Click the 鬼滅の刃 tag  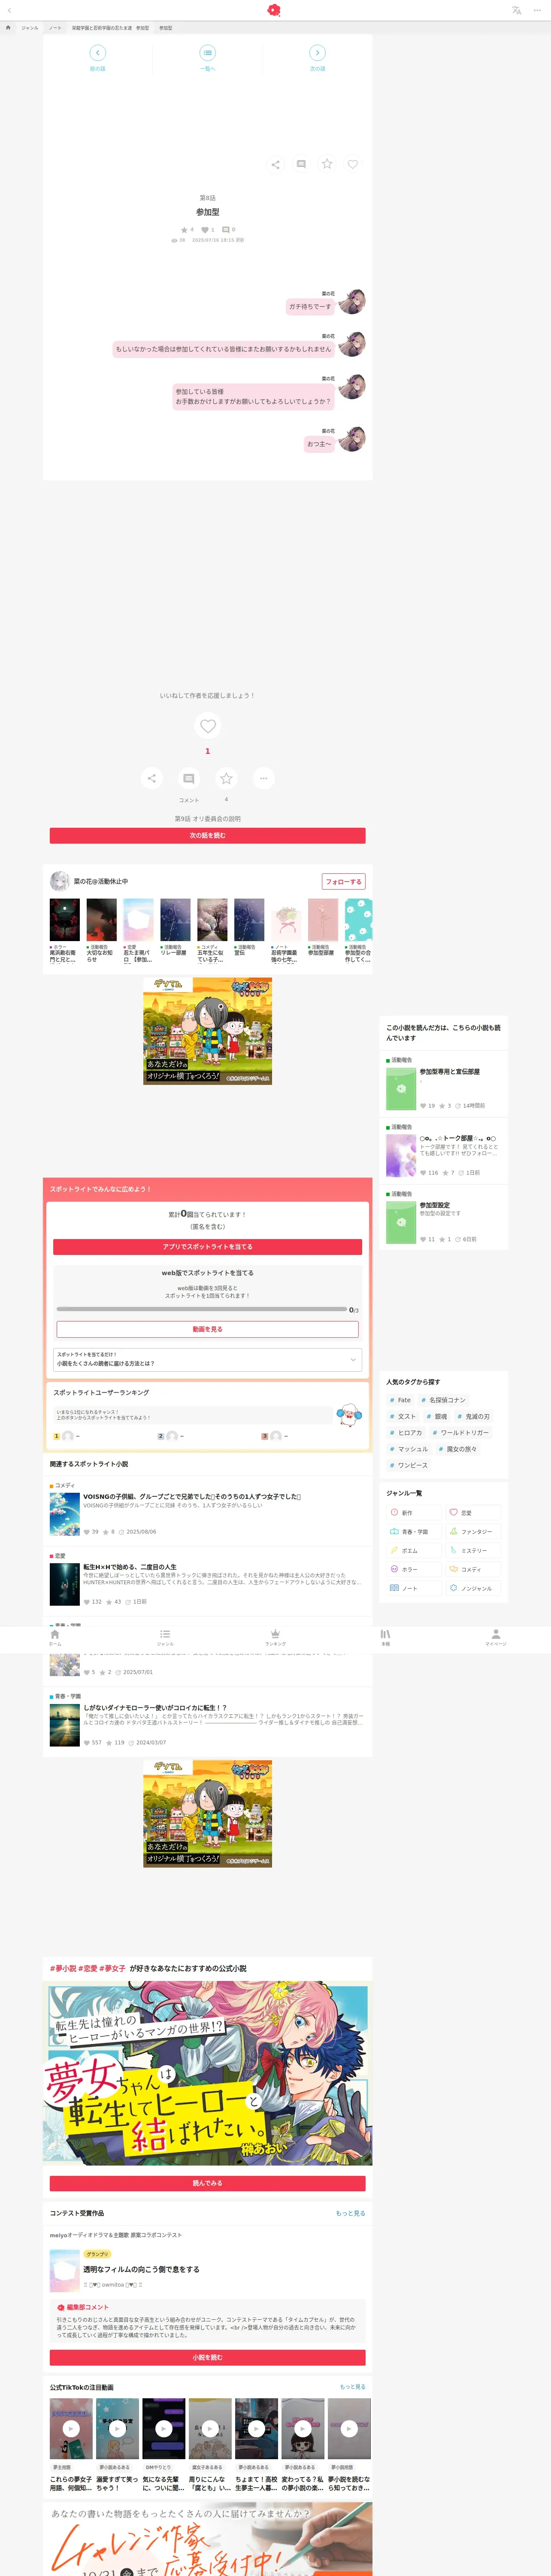(474, 1416)
